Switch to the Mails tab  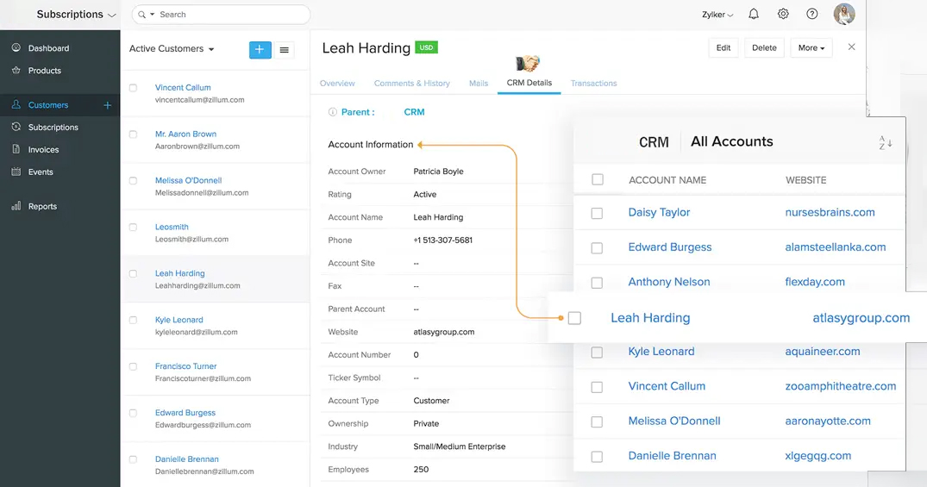pyautogui.click(x=479, y=84)
